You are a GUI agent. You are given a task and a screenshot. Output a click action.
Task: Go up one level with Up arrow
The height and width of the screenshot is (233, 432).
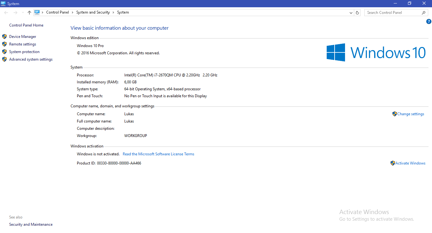coord(29,13)
